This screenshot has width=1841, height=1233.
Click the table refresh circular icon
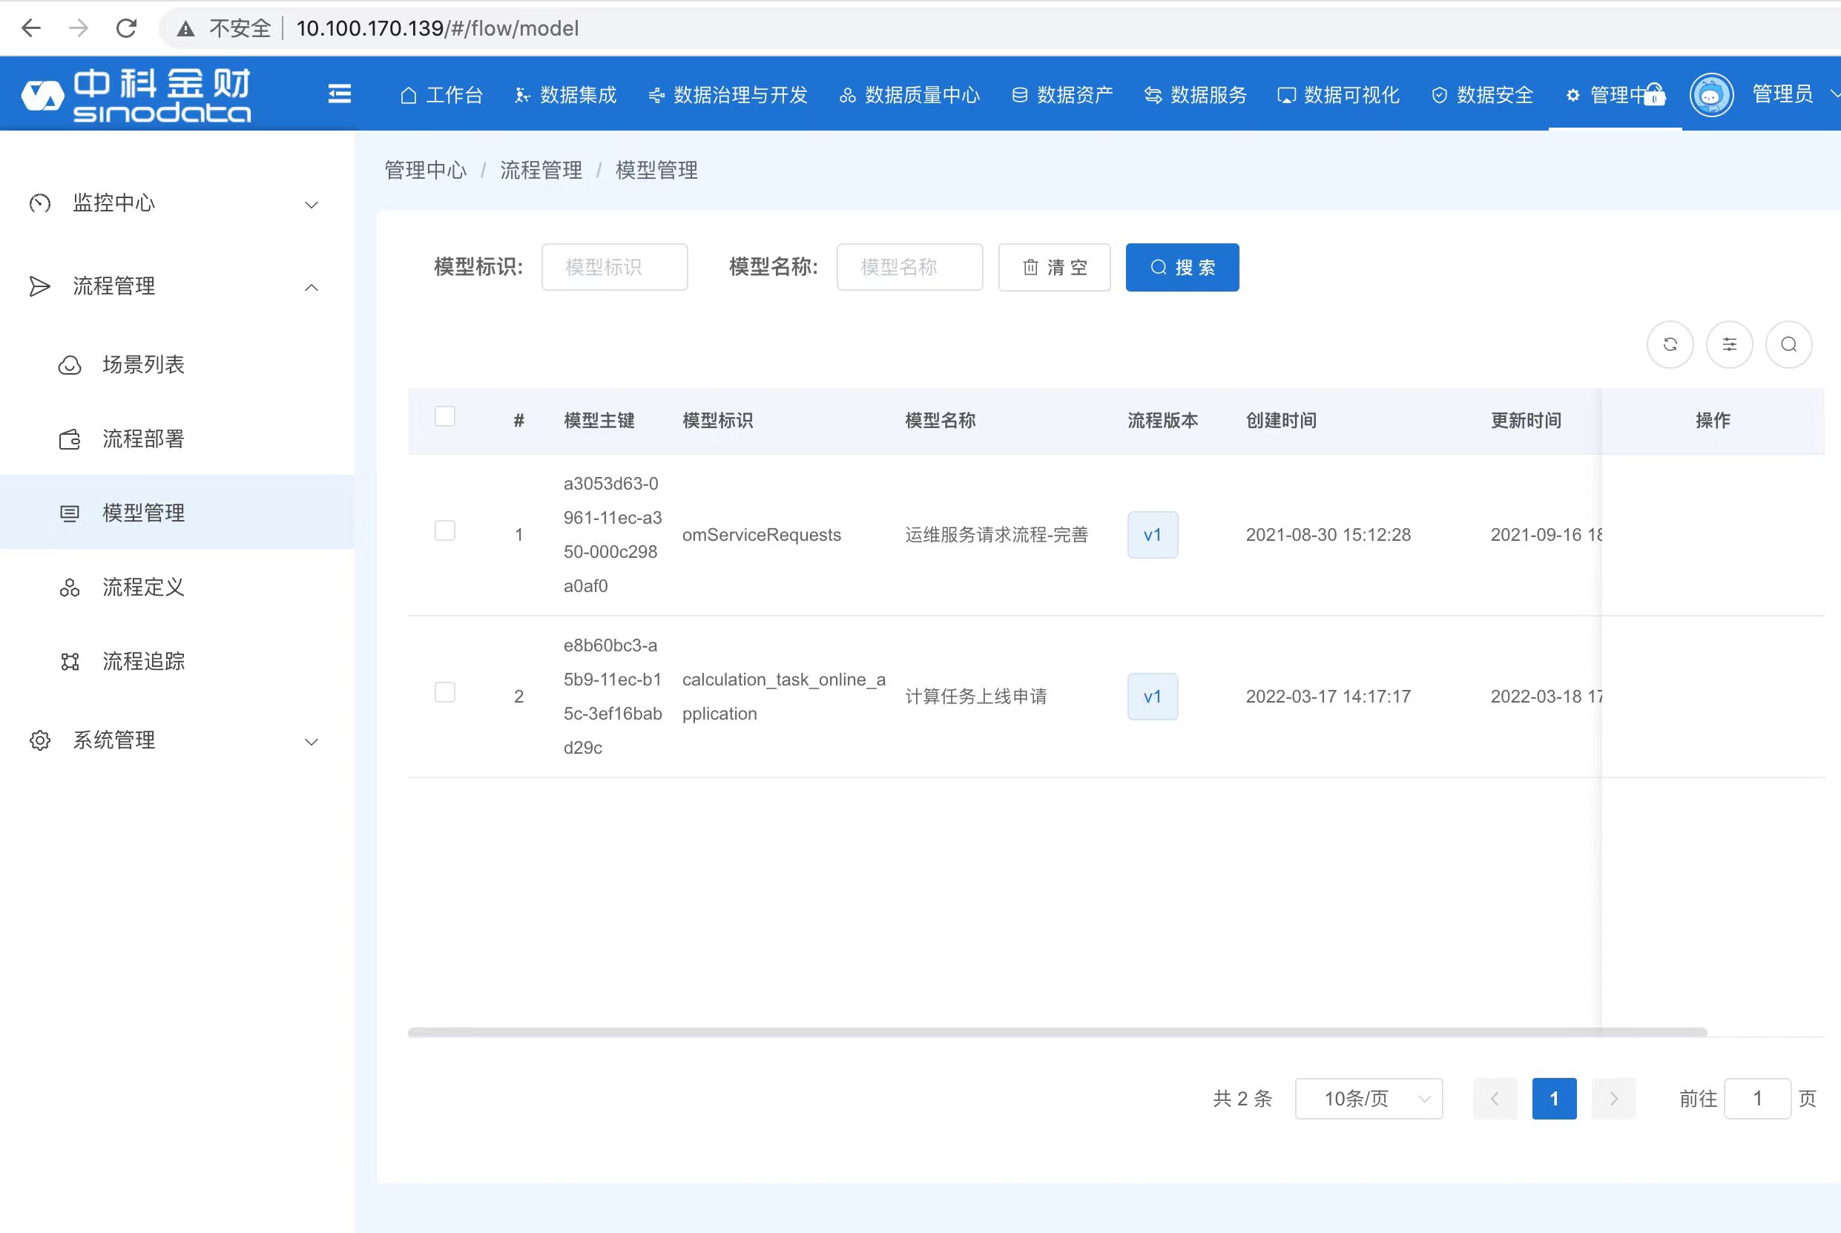pyautogui.click(x=1670, y=344)
